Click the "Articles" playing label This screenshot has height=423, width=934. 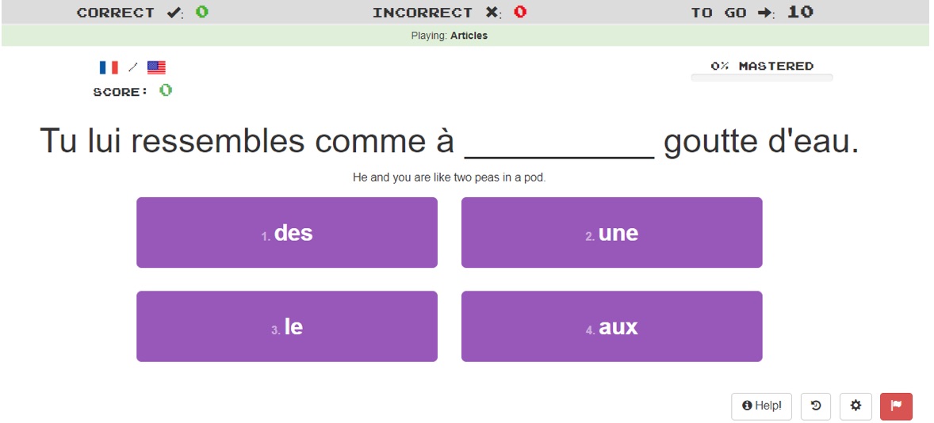pyautogui.click(x=469, y=36)
